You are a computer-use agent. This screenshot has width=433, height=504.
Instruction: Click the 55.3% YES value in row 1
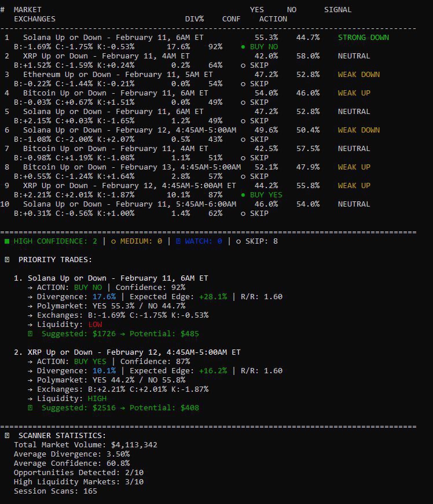pos(266,38)
